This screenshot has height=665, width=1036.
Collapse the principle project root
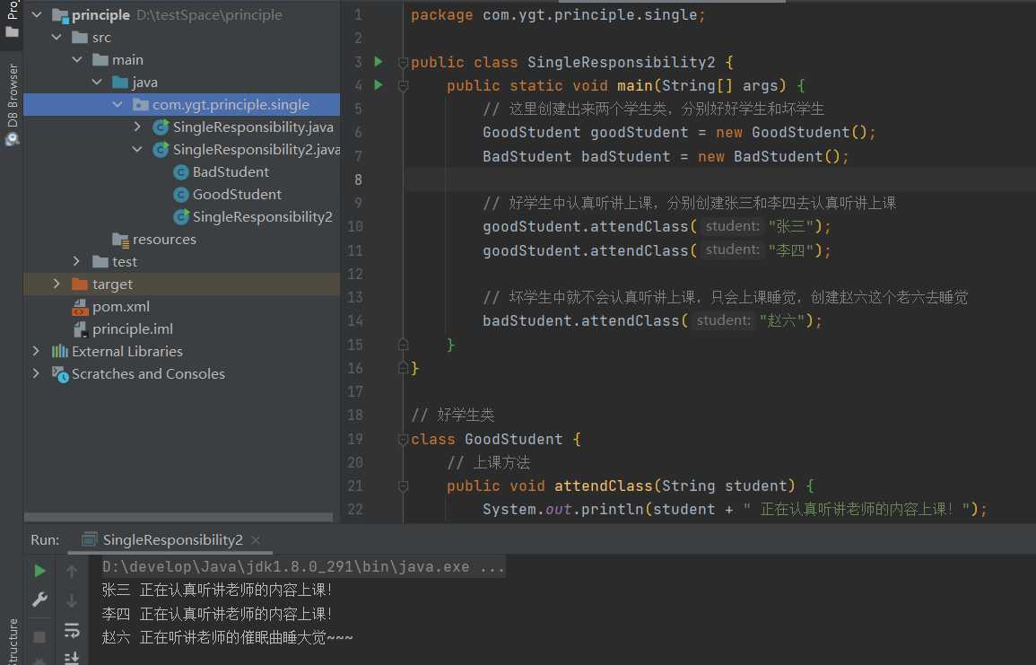click(x=37, y=14)
